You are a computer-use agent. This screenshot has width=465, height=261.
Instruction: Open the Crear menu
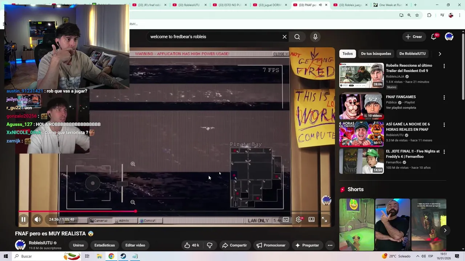414,37
